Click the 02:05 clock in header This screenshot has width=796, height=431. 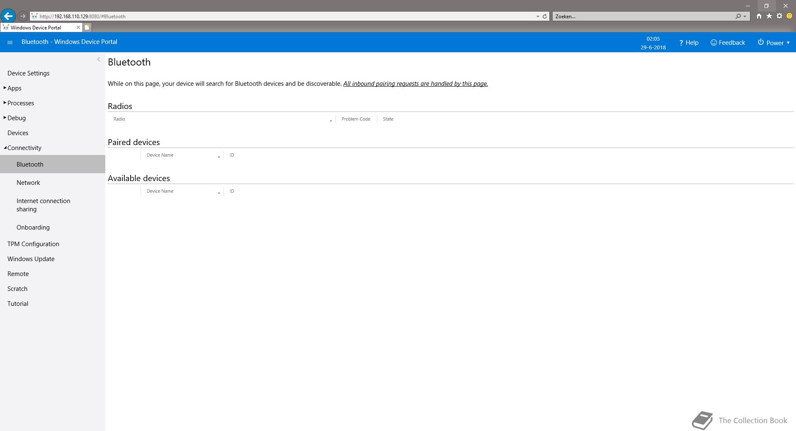(x=653, y=39)
